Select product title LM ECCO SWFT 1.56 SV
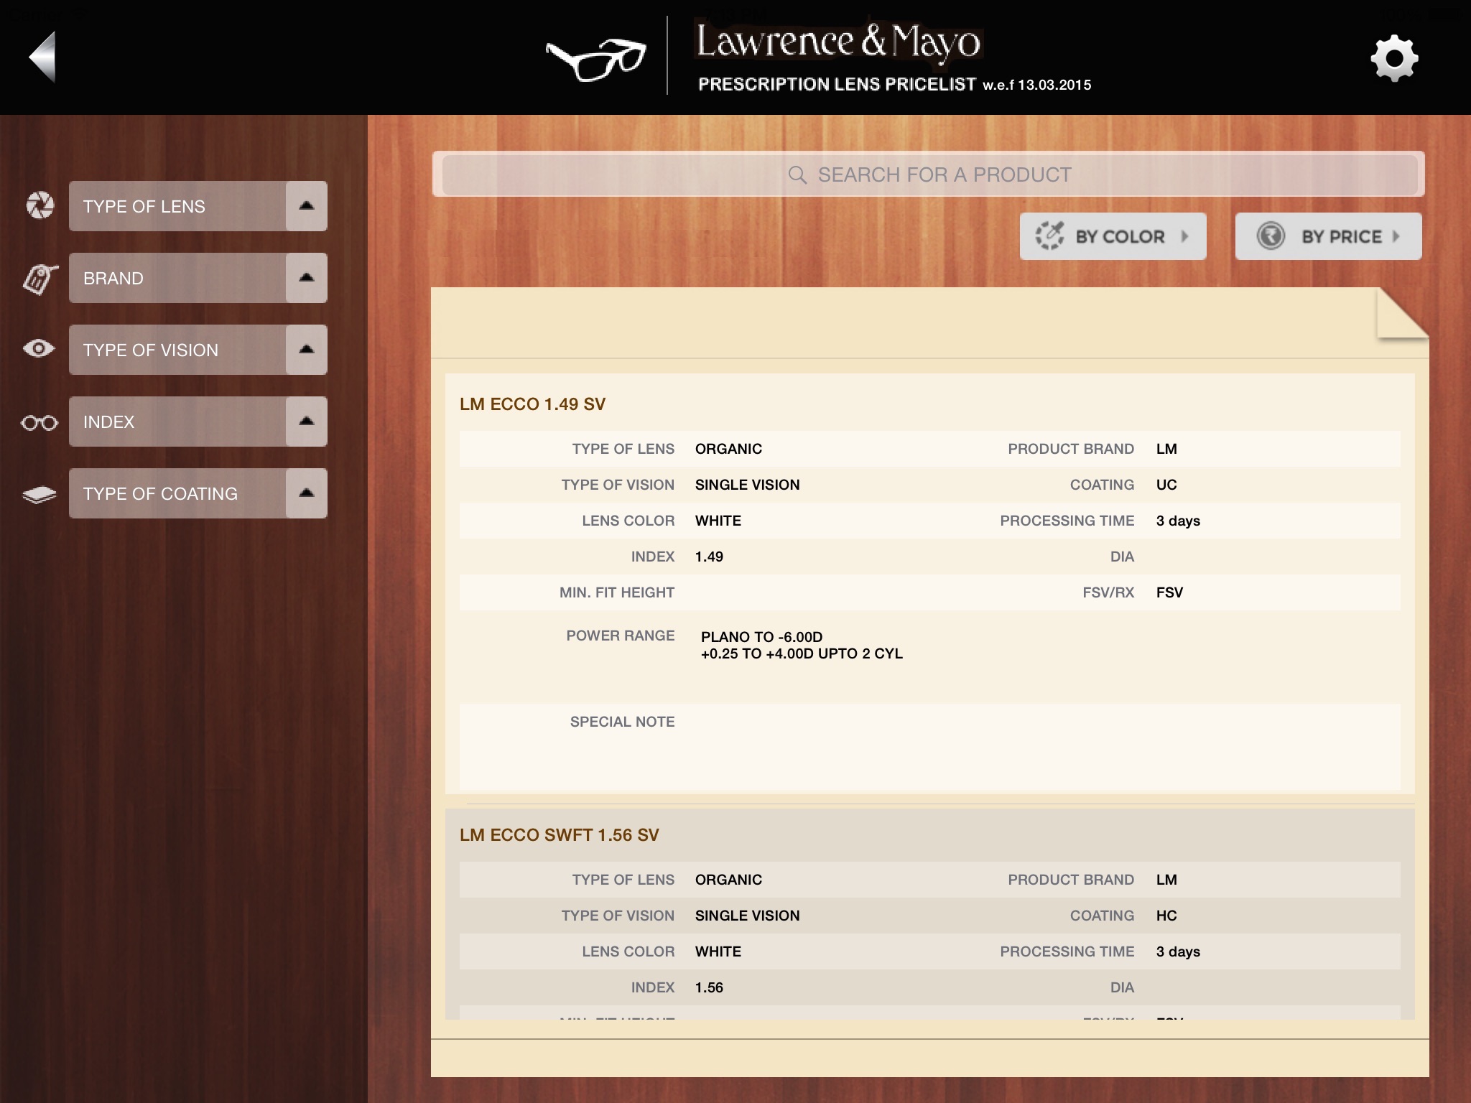1471x1103 pixels. pos(559,835)
